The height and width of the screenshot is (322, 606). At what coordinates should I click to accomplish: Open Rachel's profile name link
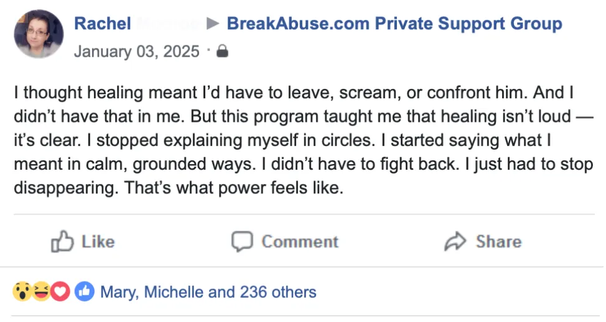103,24
